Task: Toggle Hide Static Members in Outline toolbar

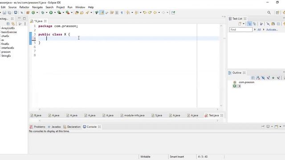Action: [x=268, y=78]
